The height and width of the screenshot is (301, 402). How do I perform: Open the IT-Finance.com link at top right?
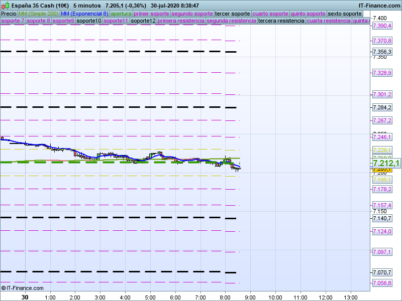[379, 6]
